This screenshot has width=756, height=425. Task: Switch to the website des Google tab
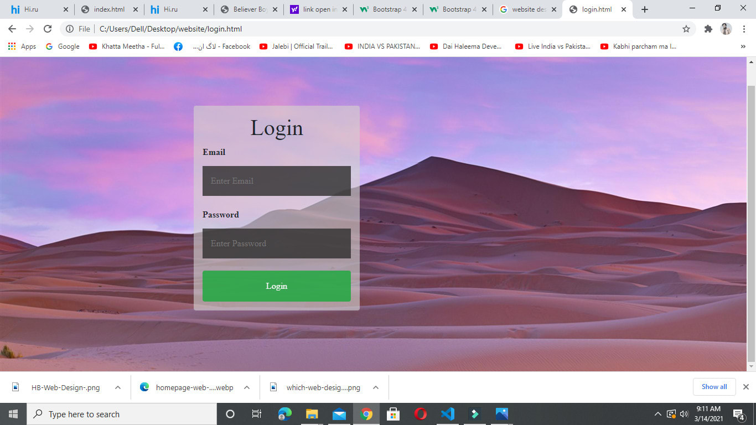tap(527, 9)
